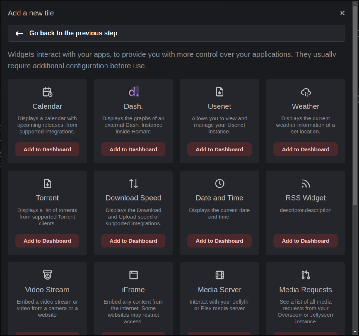
Task: Click the Dash. logo icon
Action: coord(133,92)
